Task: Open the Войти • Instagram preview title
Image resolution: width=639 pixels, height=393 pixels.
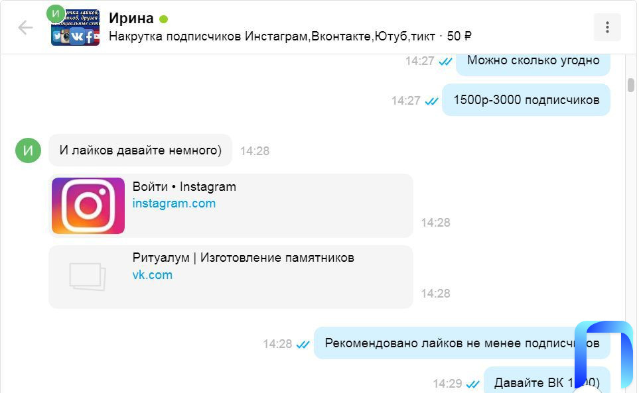Action: click(184, 187)
